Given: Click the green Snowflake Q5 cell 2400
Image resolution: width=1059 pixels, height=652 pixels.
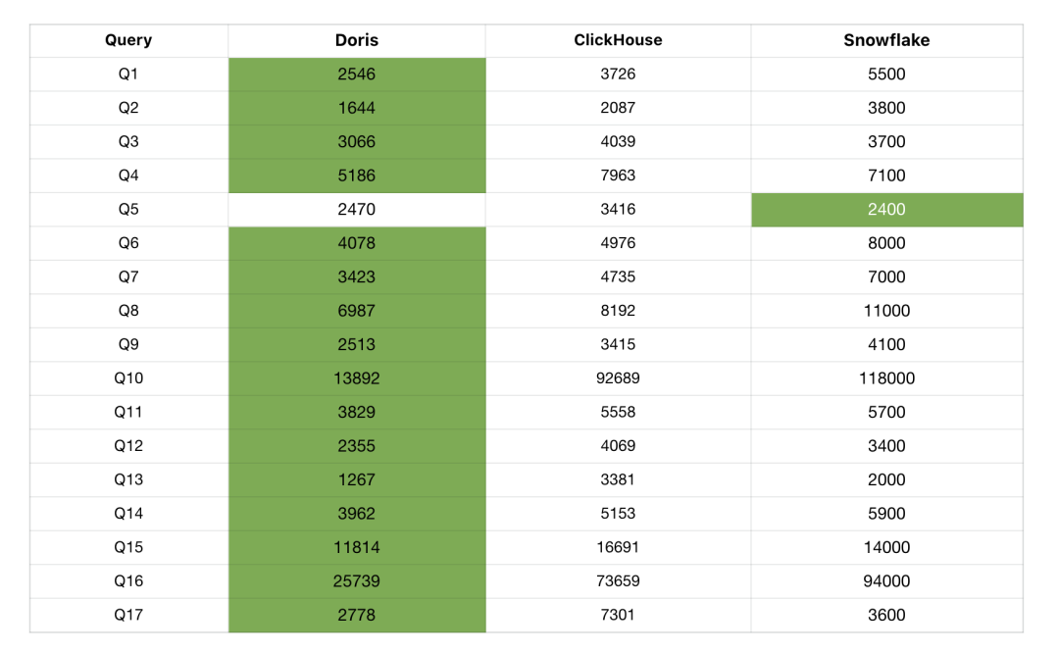Looking at the screenshot, I should click(886, 209).
